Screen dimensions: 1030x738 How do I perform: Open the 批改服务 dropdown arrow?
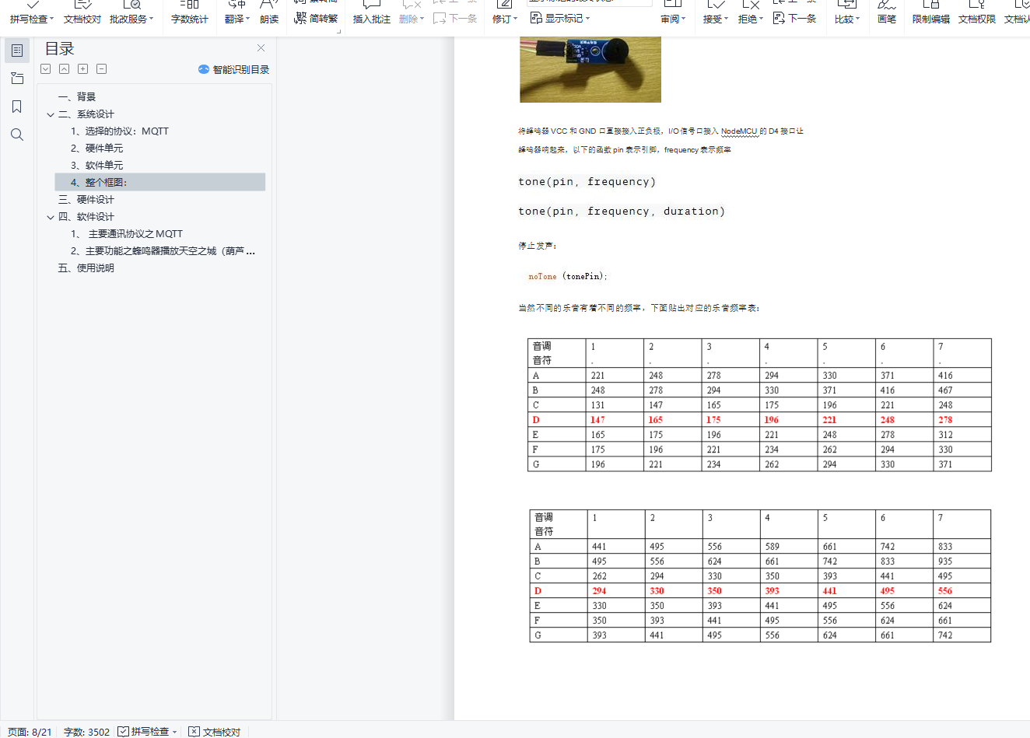pos(151,19)
